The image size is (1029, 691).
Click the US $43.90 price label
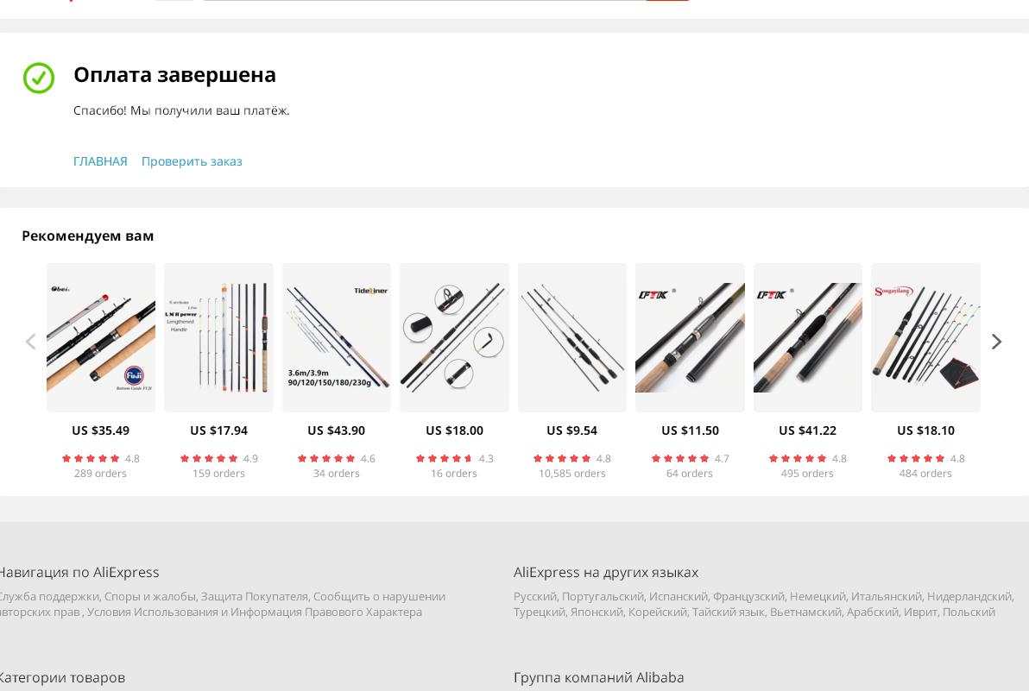click(x=336, y=430)
